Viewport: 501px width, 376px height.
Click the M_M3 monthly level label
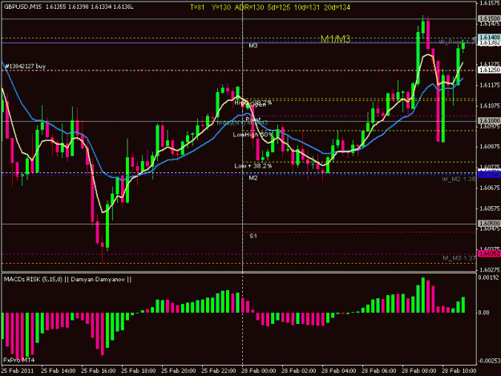click(459, 258)
